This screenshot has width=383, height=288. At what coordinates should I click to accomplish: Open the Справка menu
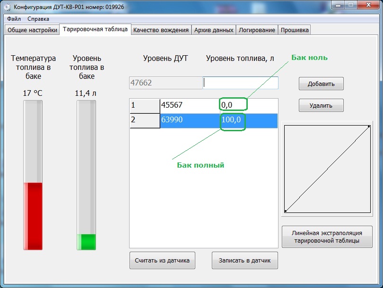point(38,19)
